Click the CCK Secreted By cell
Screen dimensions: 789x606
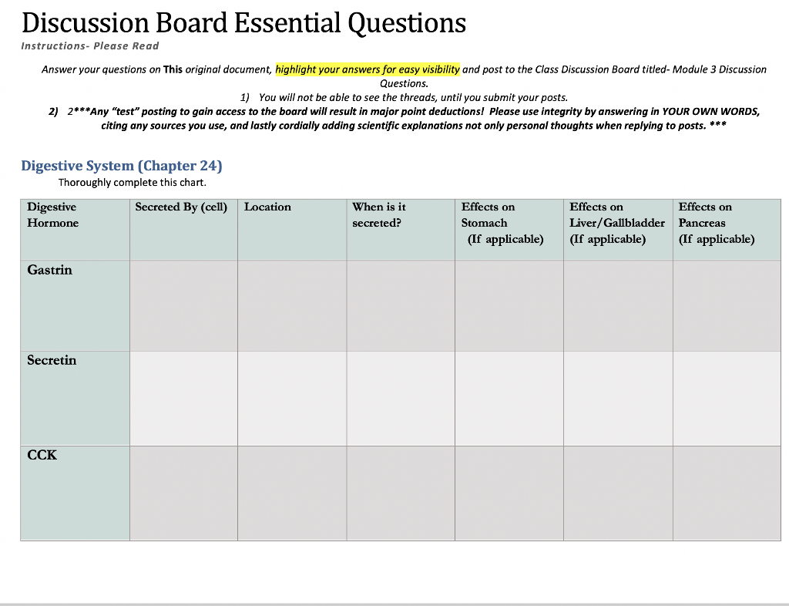point(183,493)
